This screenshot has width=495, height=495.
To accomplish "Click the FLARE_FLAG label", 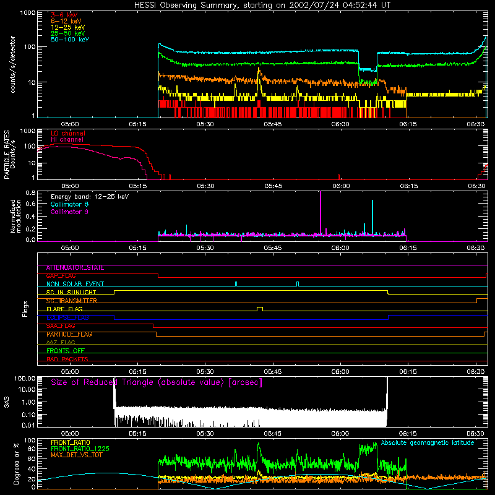I will 64,309.
